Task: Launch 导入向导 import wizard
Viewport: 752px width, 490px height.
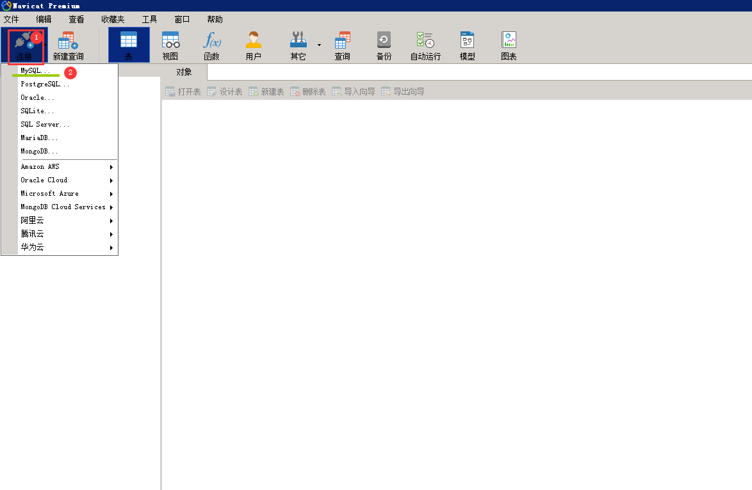Action: pos(354,91)
